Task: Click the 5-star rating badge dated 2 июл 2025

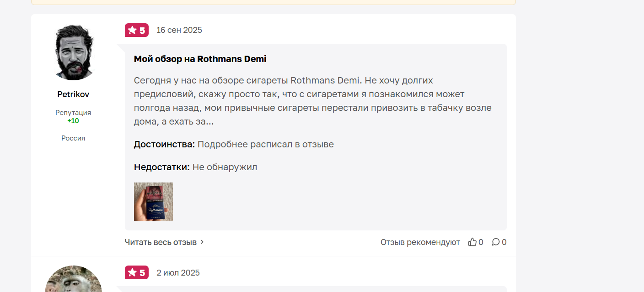Action: pos(137,272)
